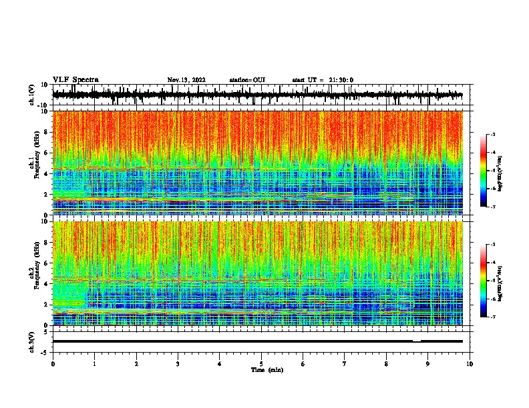
Task: Click the time axis tick label "7"
Action: click(345, 364)
